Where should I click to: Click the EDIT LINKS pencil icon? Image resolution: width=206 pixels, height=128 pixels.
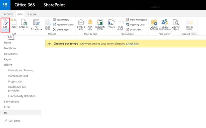coord(6,121)
